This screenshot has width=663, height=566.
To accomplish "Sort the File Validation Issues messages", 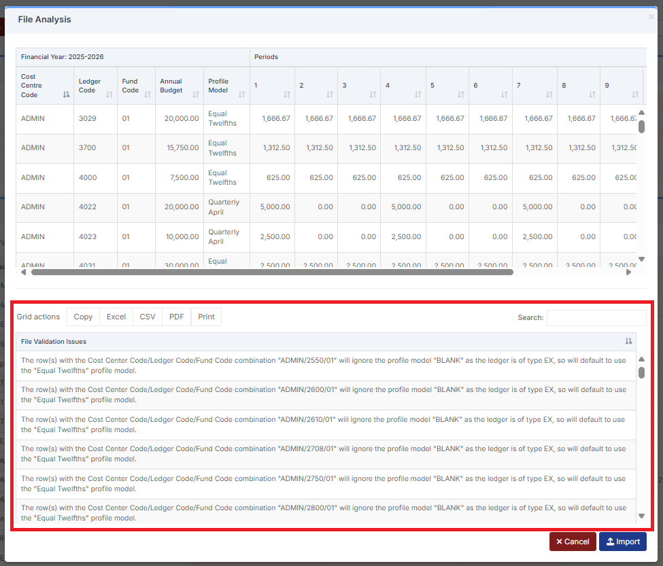I will (x=628, y=341).
